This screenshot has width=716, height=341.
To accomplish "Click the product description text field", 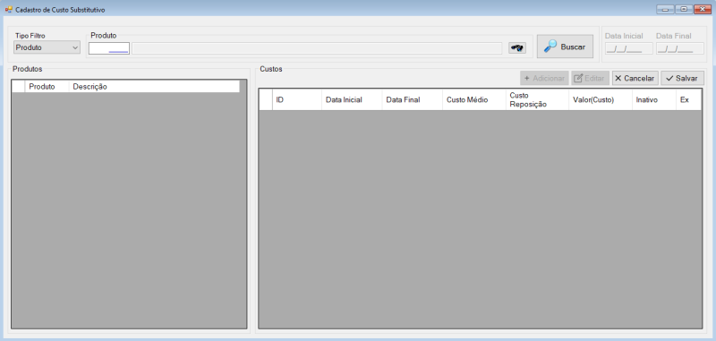I will click(x=317, y=48).
